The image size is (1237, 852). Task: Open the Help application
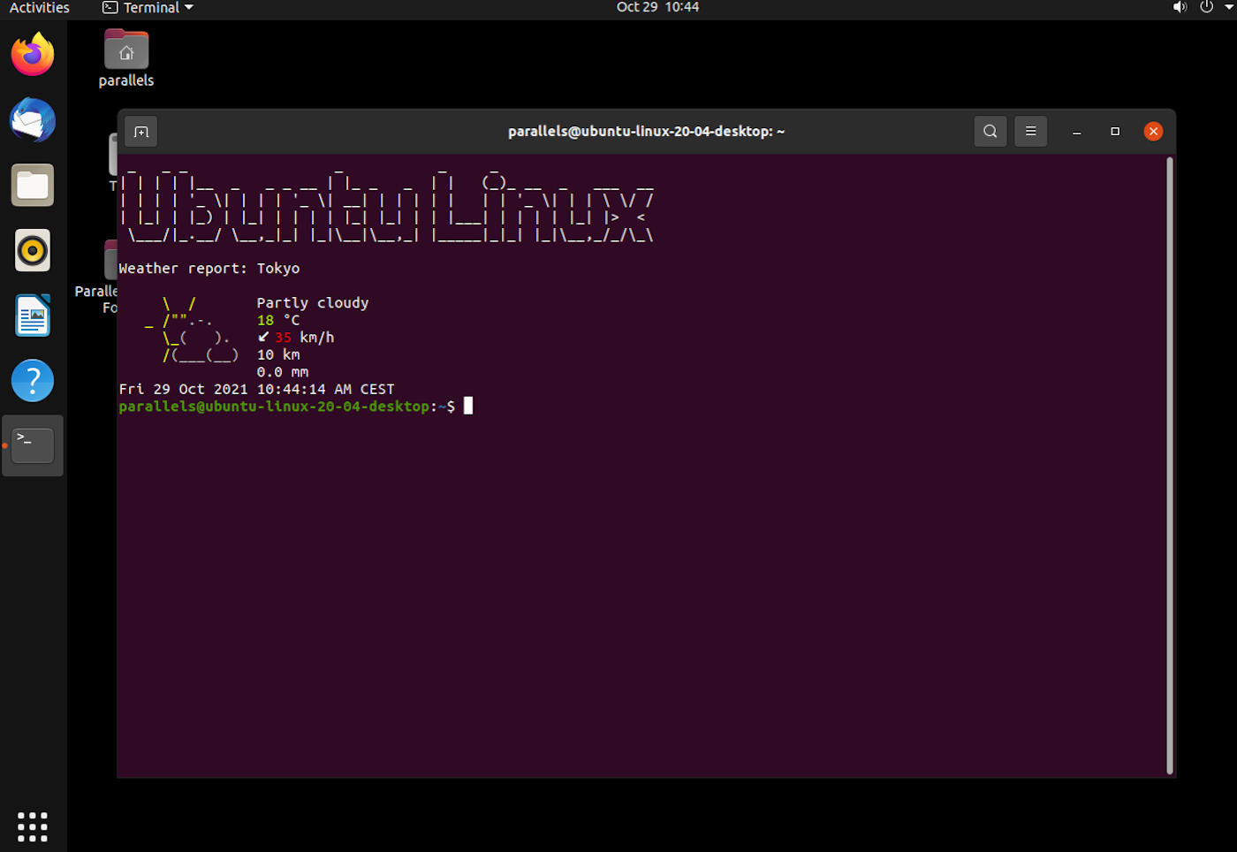tap(33, 381)
